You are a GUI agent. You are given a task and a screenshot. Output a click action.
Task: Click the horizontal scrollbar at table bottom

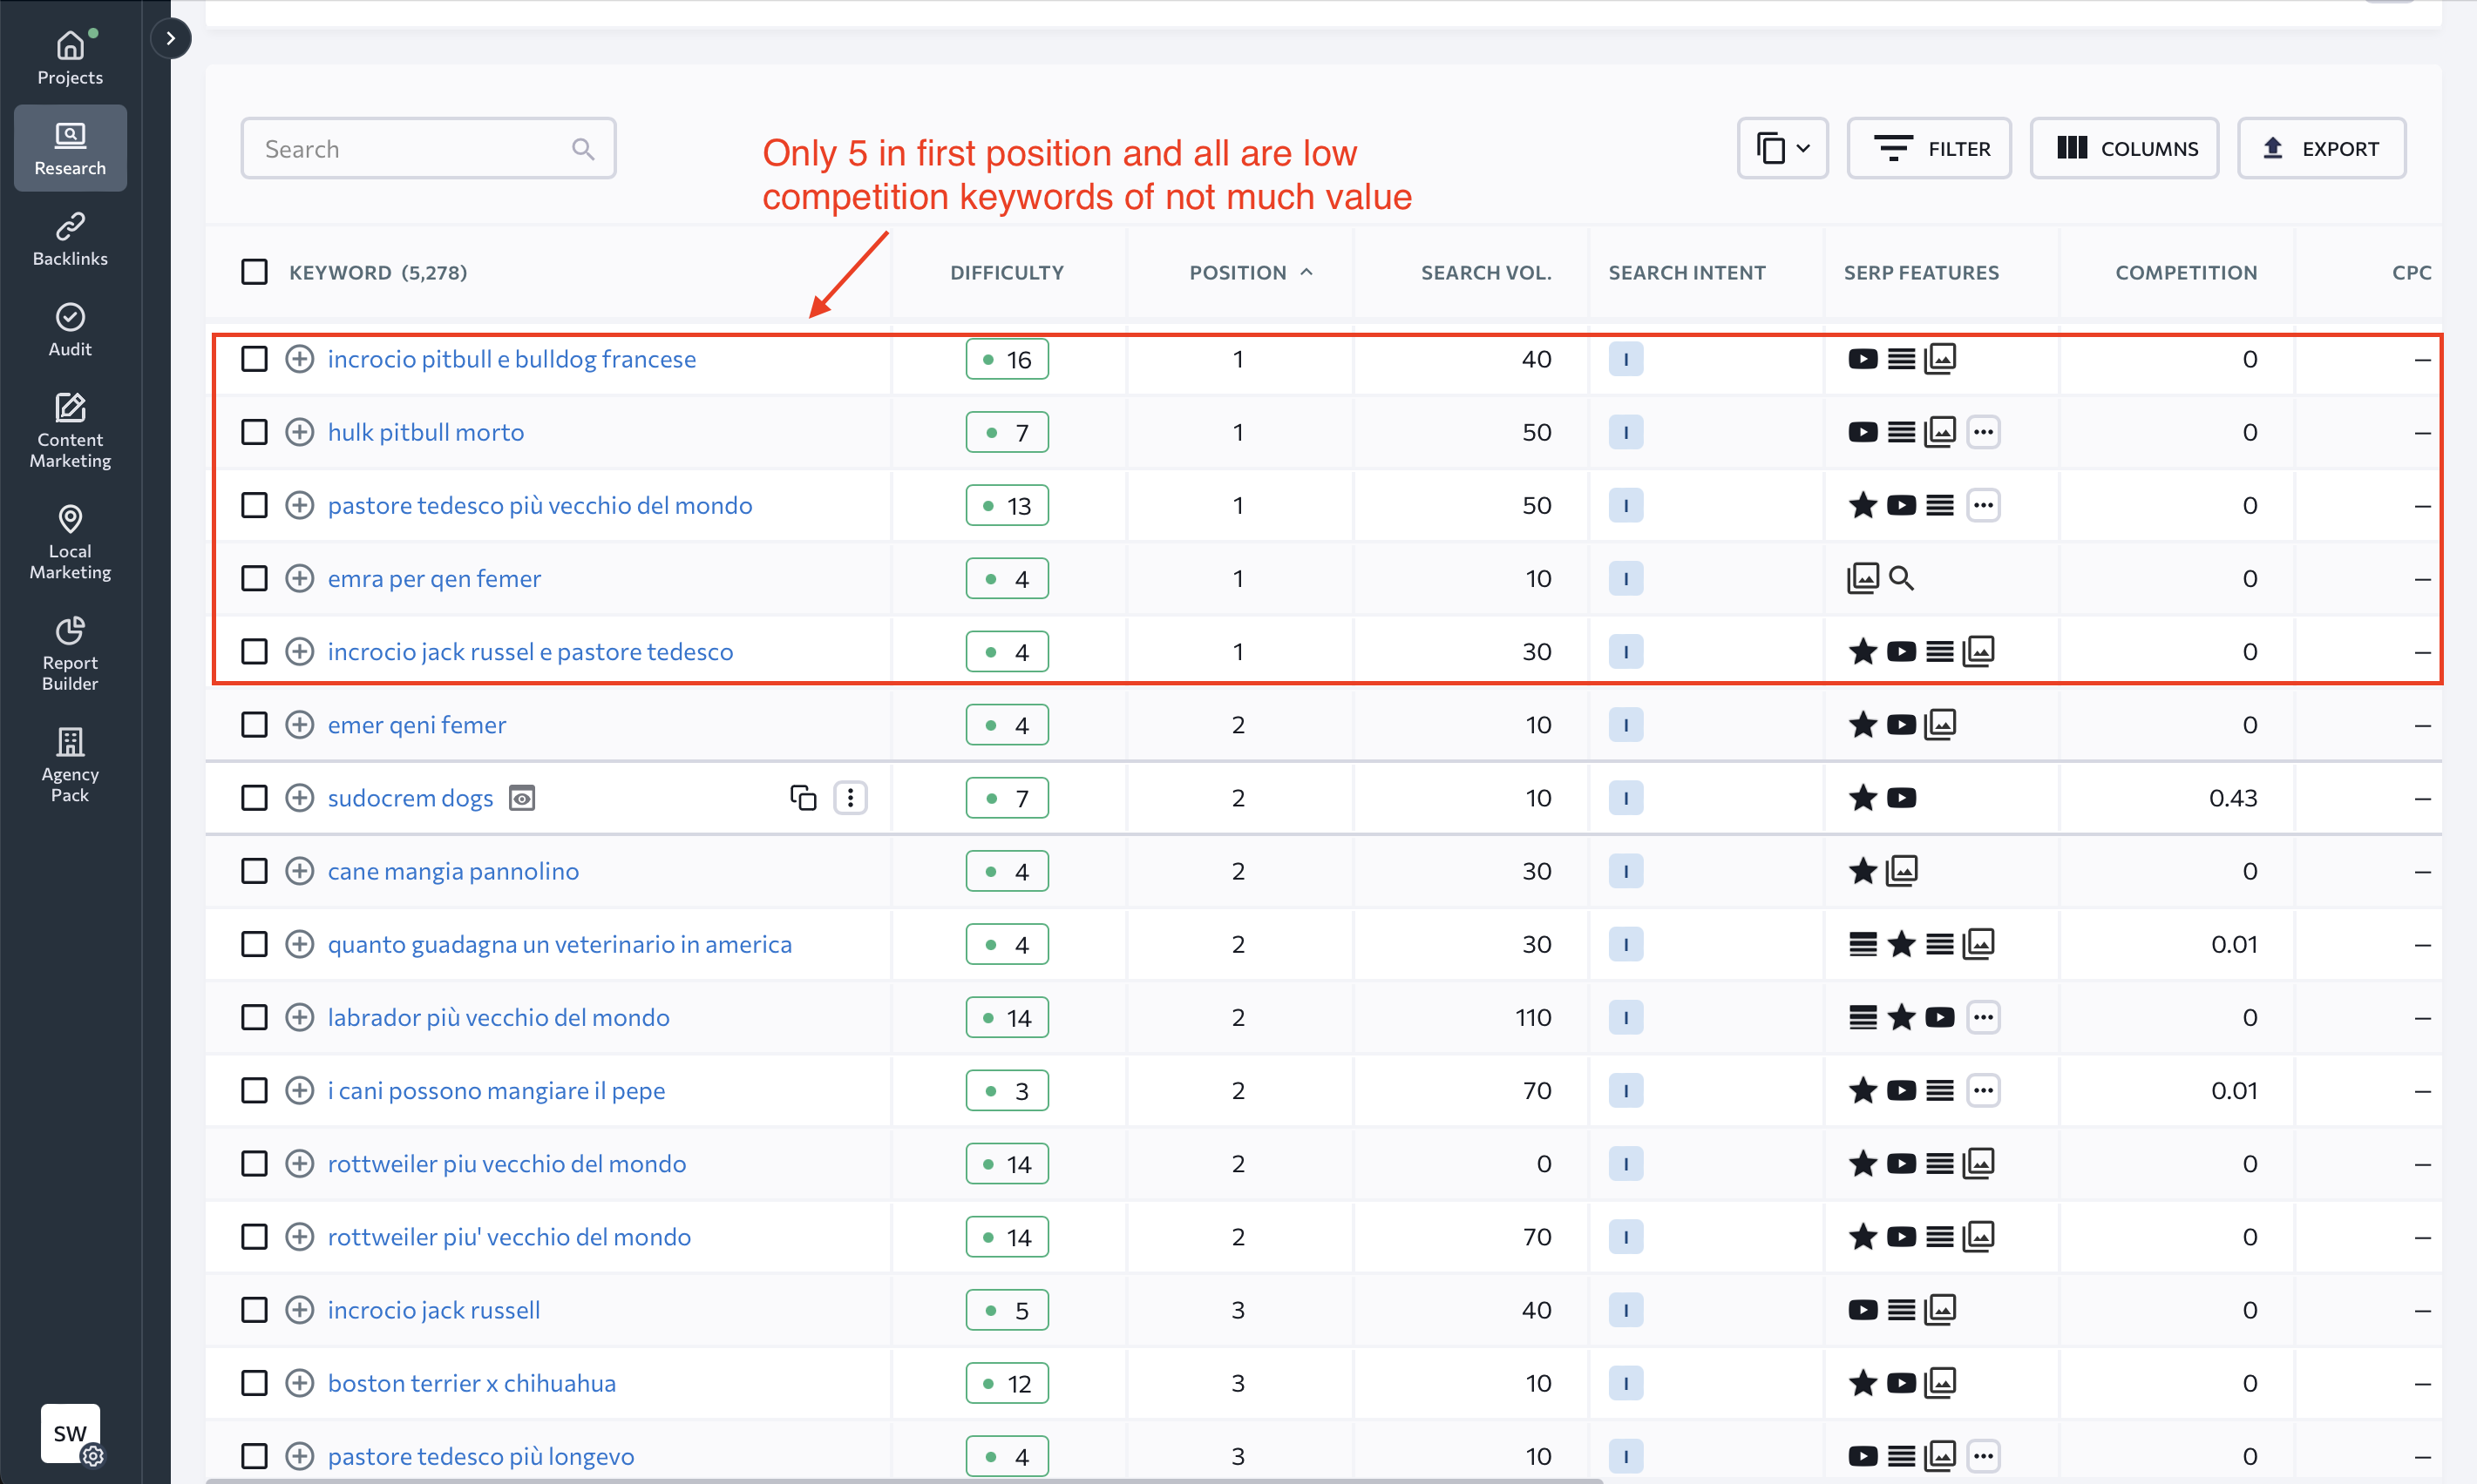904,1480
